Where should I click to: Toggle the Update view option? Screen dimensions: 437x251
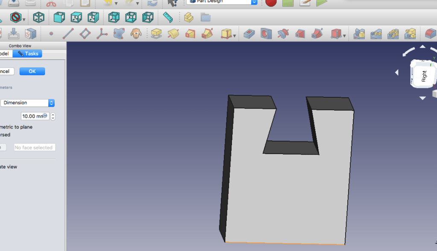[9, 166]
